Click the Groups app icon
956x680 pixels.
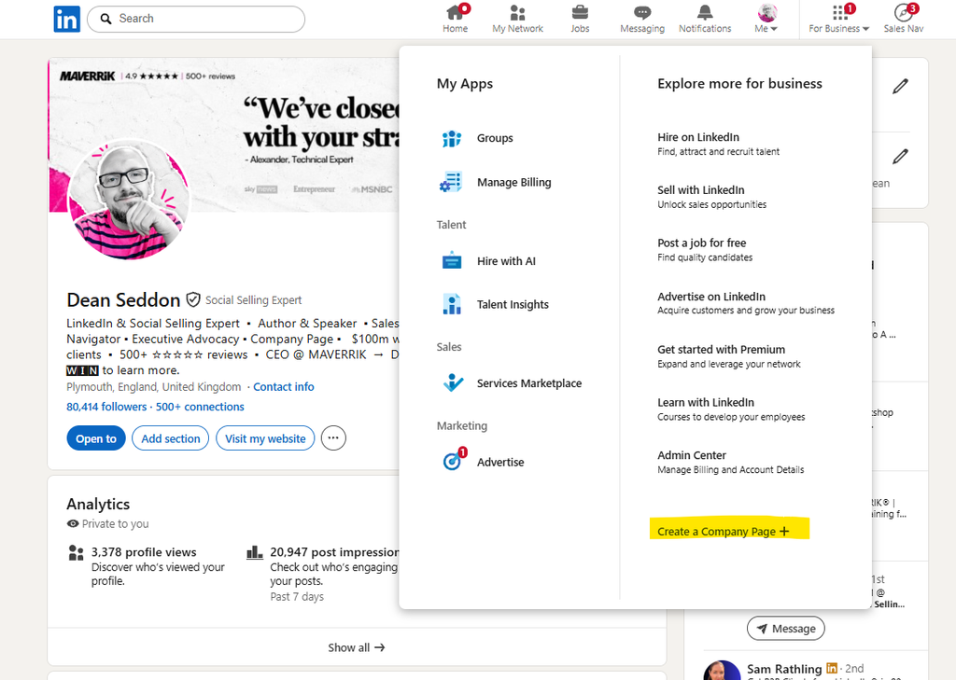[452, 138]
